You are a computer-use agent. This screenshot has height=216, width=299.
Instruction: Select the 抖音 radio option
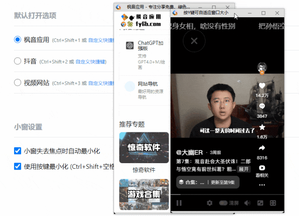click(x=18, y=61)
